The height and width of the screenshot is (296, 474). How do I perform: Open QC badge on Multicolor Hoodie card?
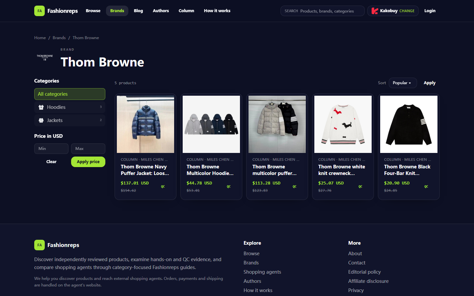click(228, 186)
